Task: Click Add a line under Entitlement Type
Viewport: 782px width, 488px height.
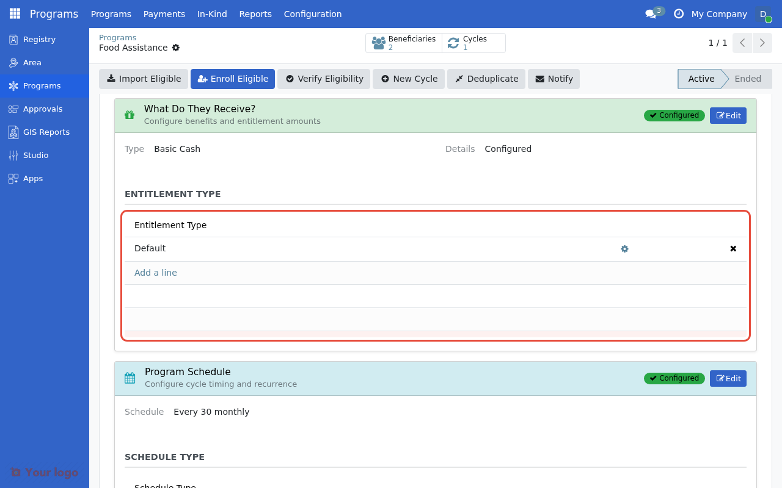Action: point(155,273)
